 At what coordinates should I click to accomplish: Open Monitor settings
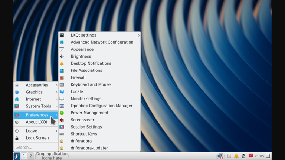99,99
